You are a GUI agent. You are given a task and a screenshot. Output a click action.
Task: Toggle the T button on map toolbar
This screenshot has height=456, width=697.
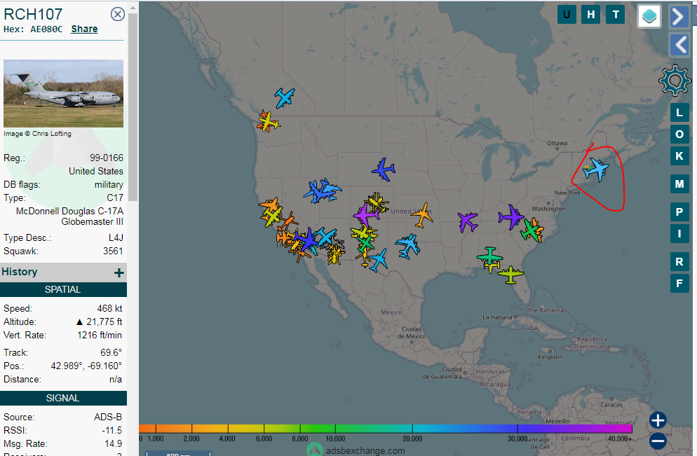(x=616, y=15)
